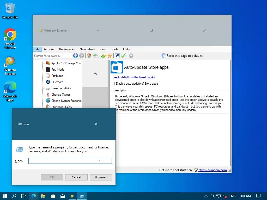Open Recycle Bin desktop icon

(10, 11)
